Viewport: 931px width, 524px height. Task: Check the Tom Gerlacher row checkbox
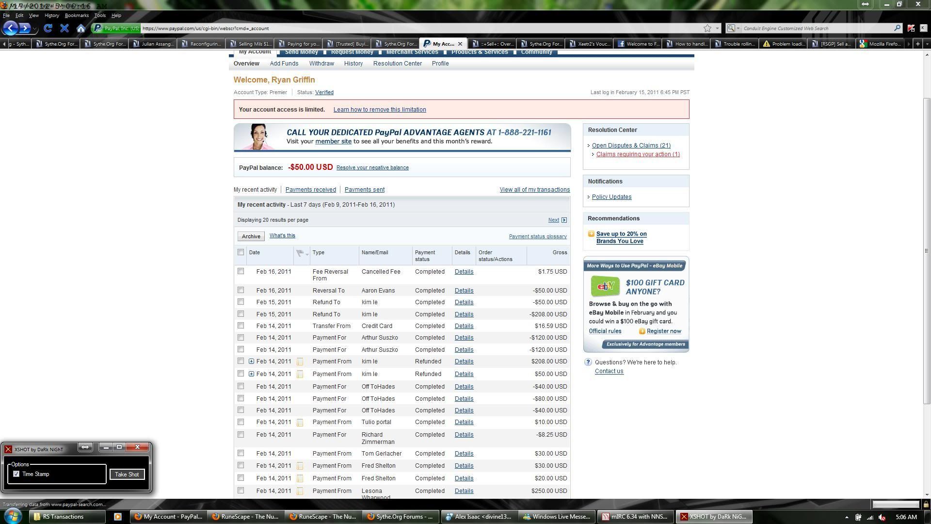click(241, 453)
